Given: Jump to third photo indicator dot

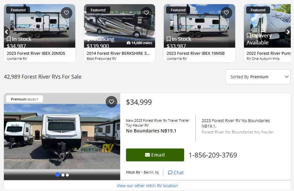Looking at the screenshot, I should coord(67,175).
